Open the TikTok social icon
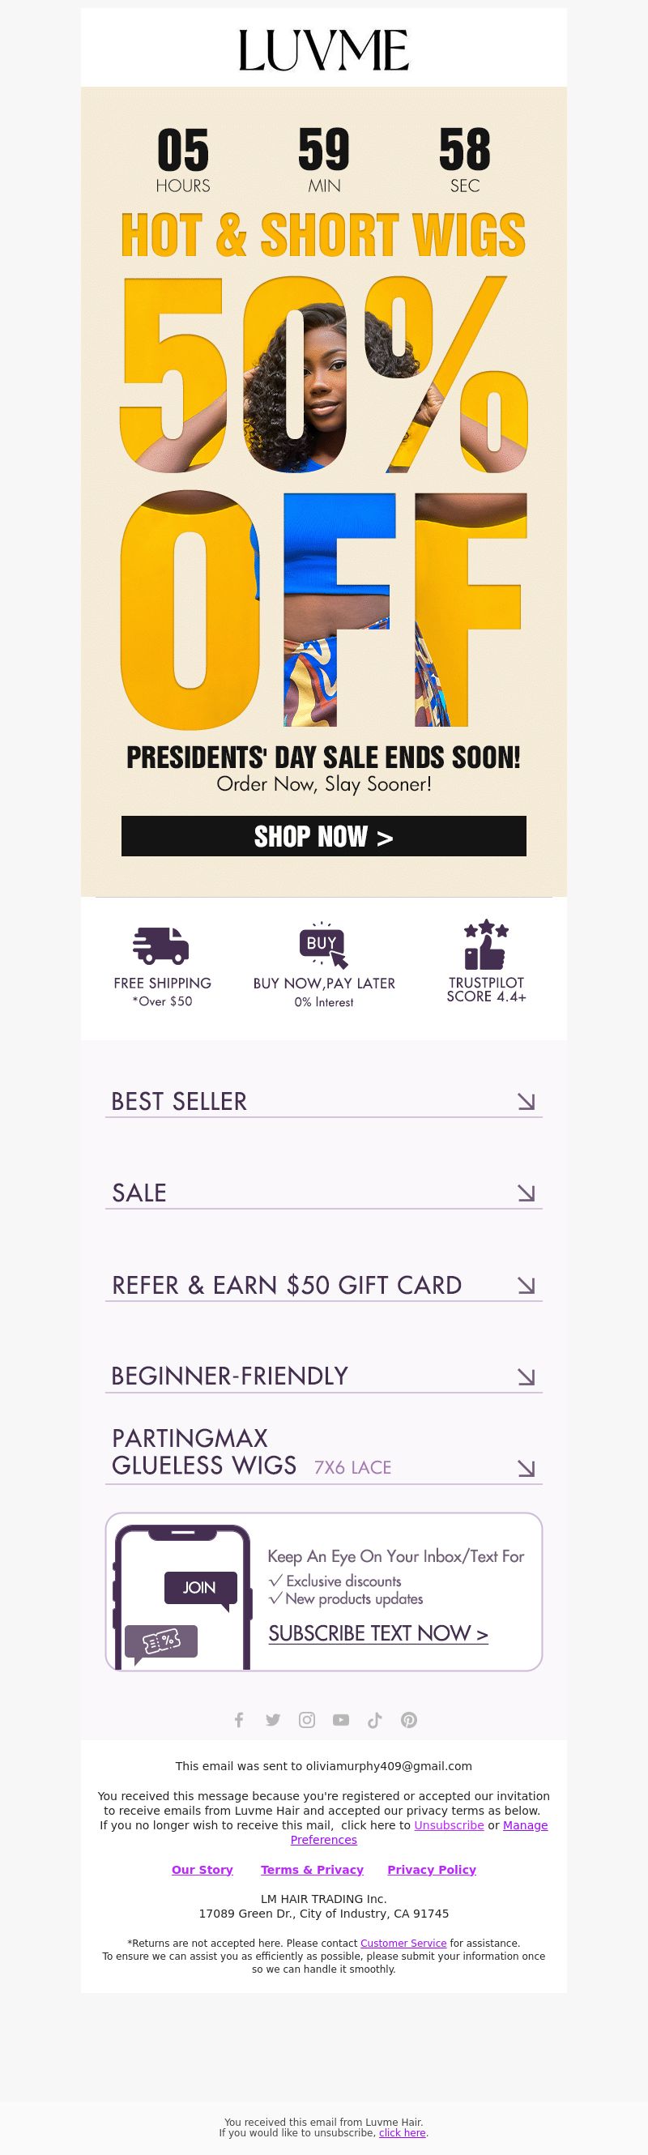Image resolution: width=648 pixels, height=2155 pixels. tap(374, 1720)
